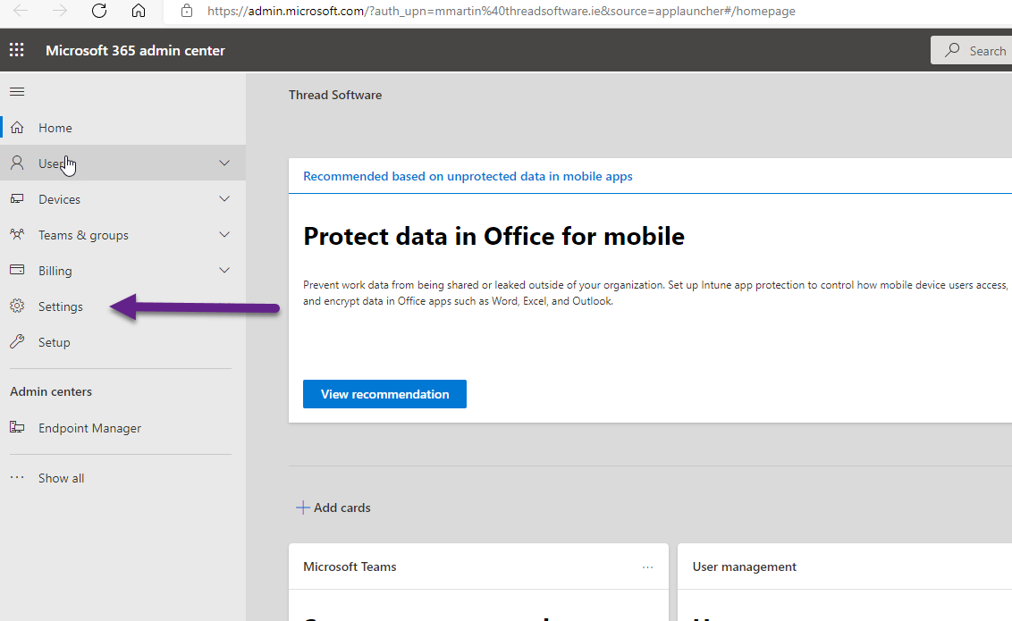Expand the Billing menu chevron

pyautogui.click(x=224, y=270)
